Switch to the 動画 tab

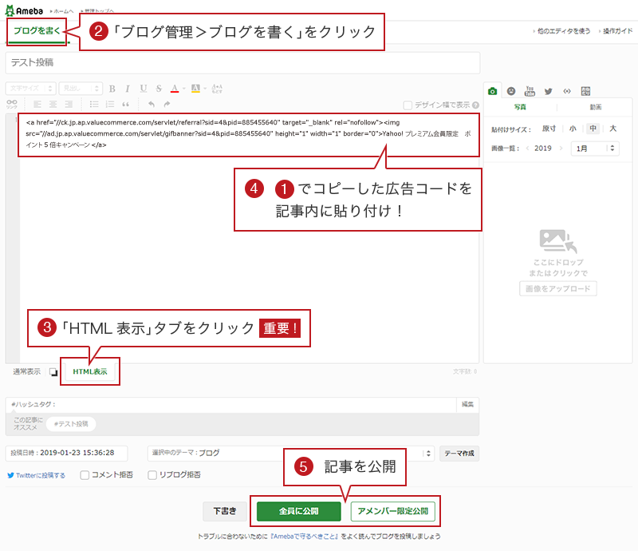click(x=595, y=107)
